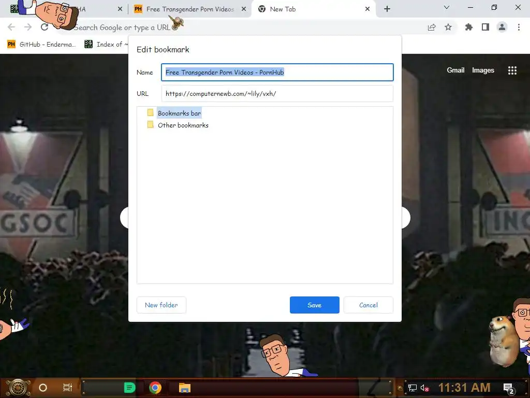Open Chrome three-dot menu
This screenshot has height=398, width=530.
519,27
